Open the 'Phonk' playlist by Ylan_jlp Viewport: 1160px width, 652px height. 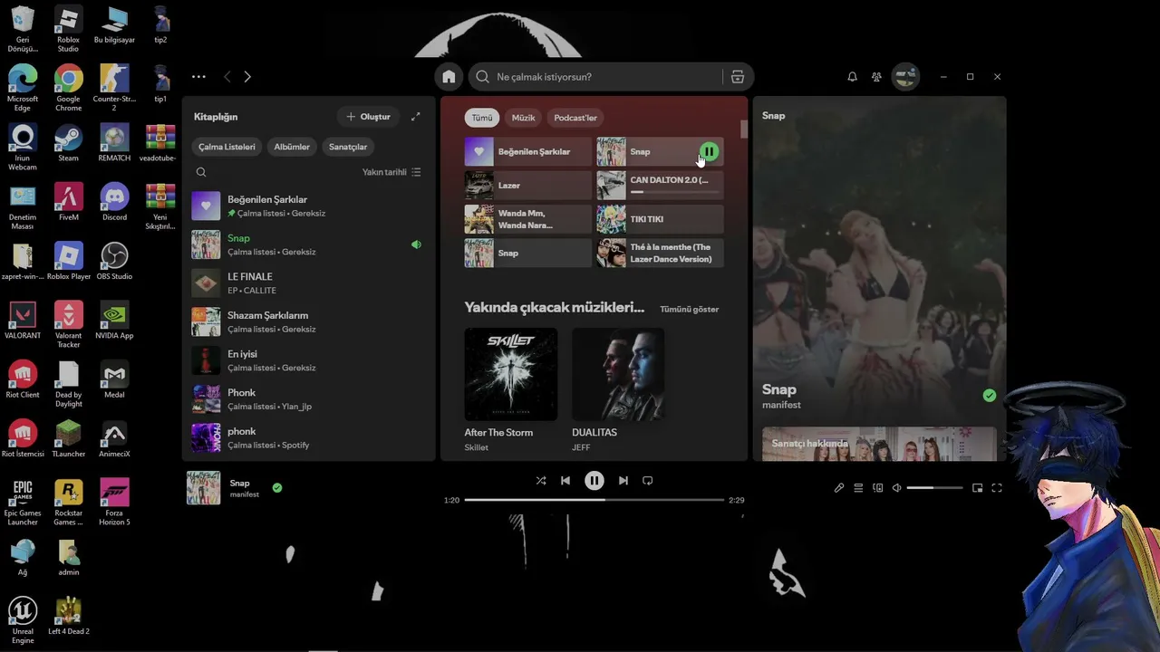click(308, 399)
